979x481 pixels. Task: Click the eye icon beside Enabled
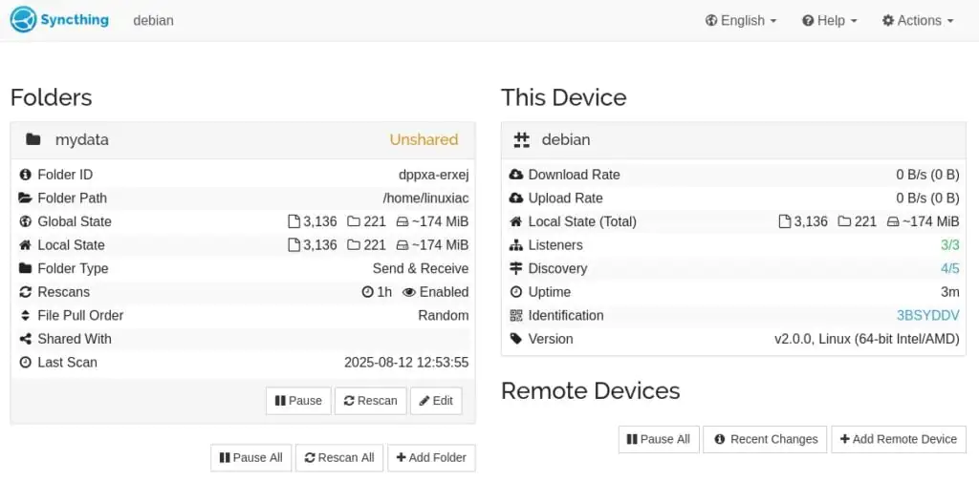click(x=409, y=292)
